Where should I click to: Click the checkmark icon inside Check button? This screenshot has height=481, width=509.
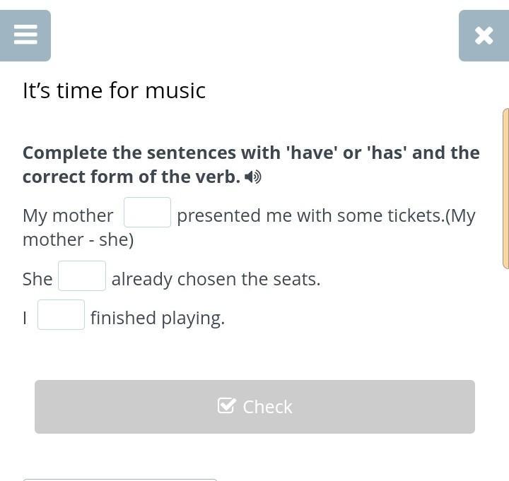point(226,405)
